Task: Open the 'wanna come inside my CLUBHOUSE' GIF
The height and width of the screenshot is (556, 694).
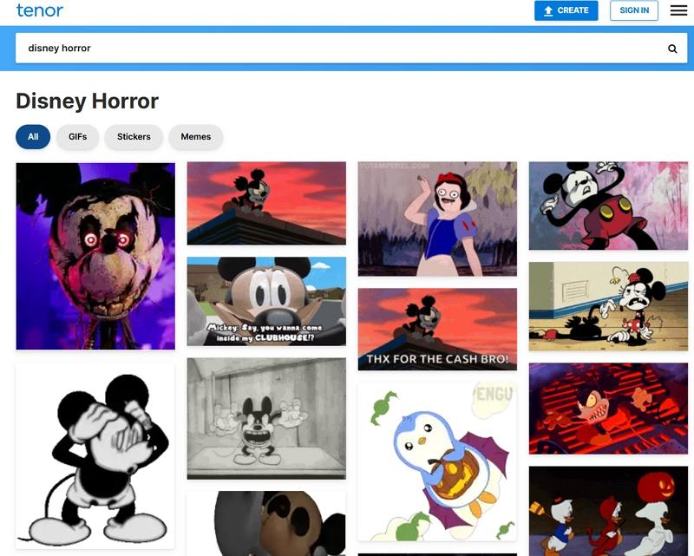Action: (266, 302)
